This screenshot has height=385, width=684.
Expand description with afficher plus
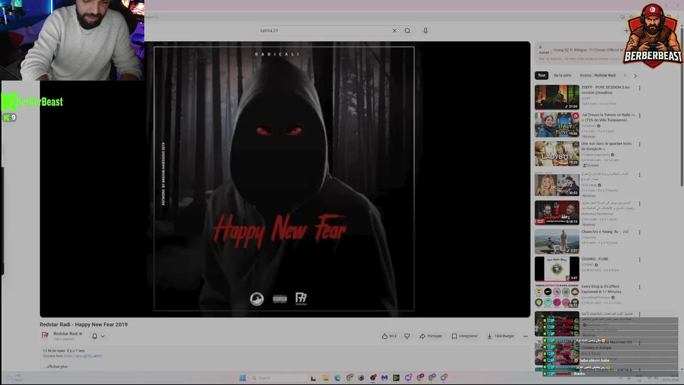coord(56,366)
